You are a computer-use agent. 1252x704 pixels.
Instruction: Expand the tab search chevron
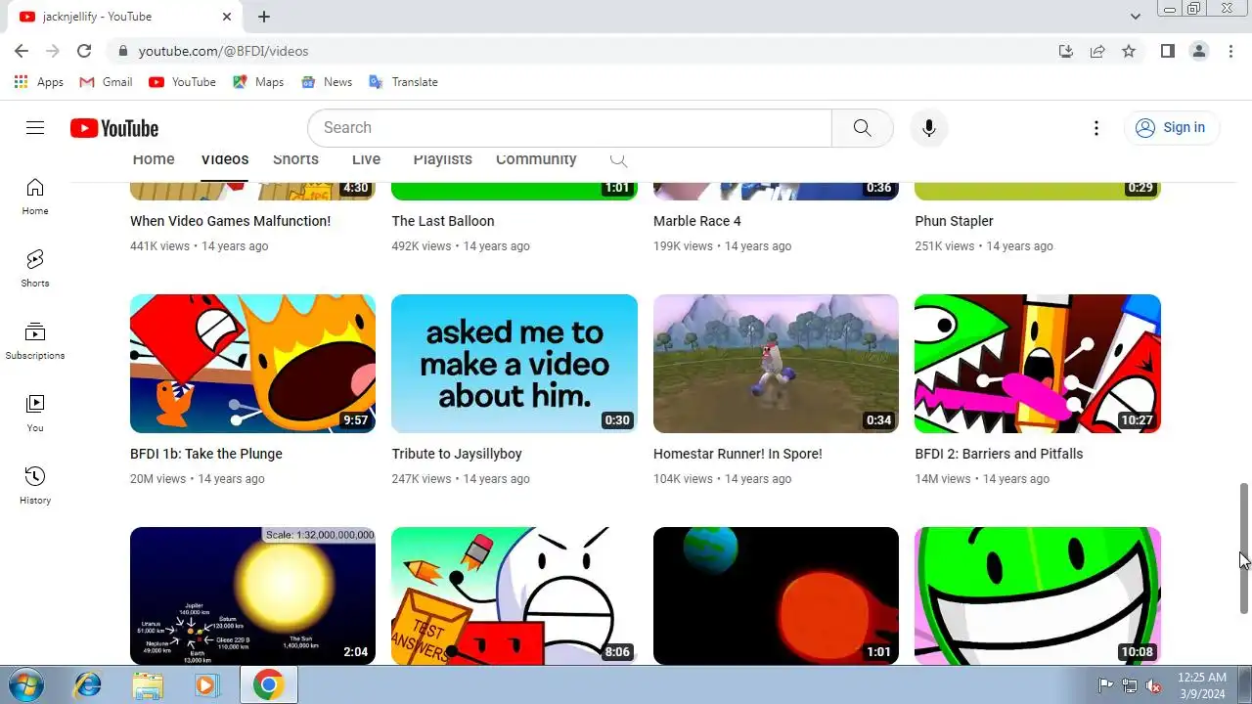(1136, 17)
